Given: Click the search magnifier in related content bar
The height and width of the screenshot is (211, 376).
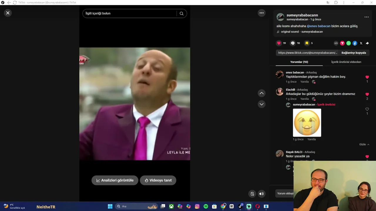Looking at the screenshot, I should pos(182,13).
